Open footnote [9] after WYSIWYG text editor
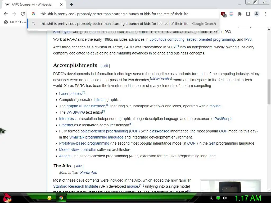This screenshot has height=203, width=271. tap(104, 111)
